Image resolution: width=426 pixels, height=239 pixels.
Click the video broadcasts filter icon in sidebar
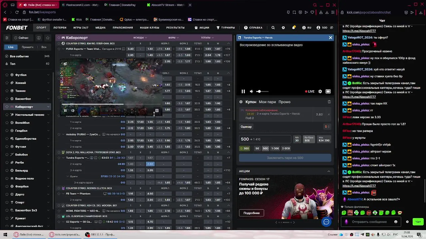pyautogui.click(x=39, y=38)
